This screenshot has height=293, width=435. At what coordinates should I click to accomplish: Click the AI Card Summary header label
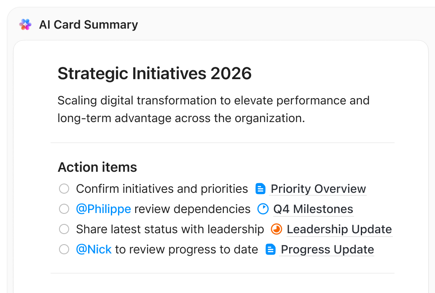[88, 24]
